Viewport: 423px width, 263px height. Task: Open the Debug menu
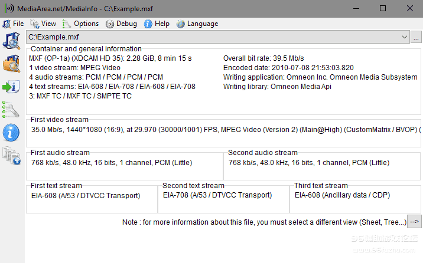(122, 24)
